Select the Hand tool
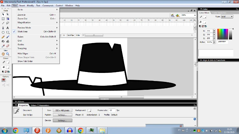The image size is (239, 134). click(3, 54)
